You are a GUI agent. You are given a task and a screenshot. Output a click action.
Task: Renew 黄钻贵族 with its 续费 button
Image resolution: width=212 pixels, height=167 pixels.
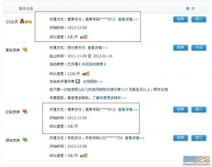[x=181, y=48]
